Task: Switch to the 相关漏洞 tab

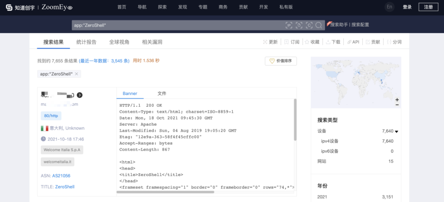Action: point(152,42)
